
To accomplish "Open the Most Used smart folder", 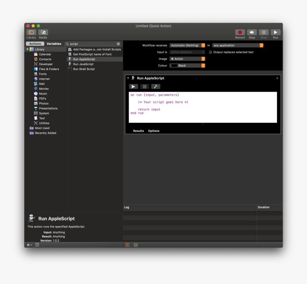I will click(x=42, y=128).
